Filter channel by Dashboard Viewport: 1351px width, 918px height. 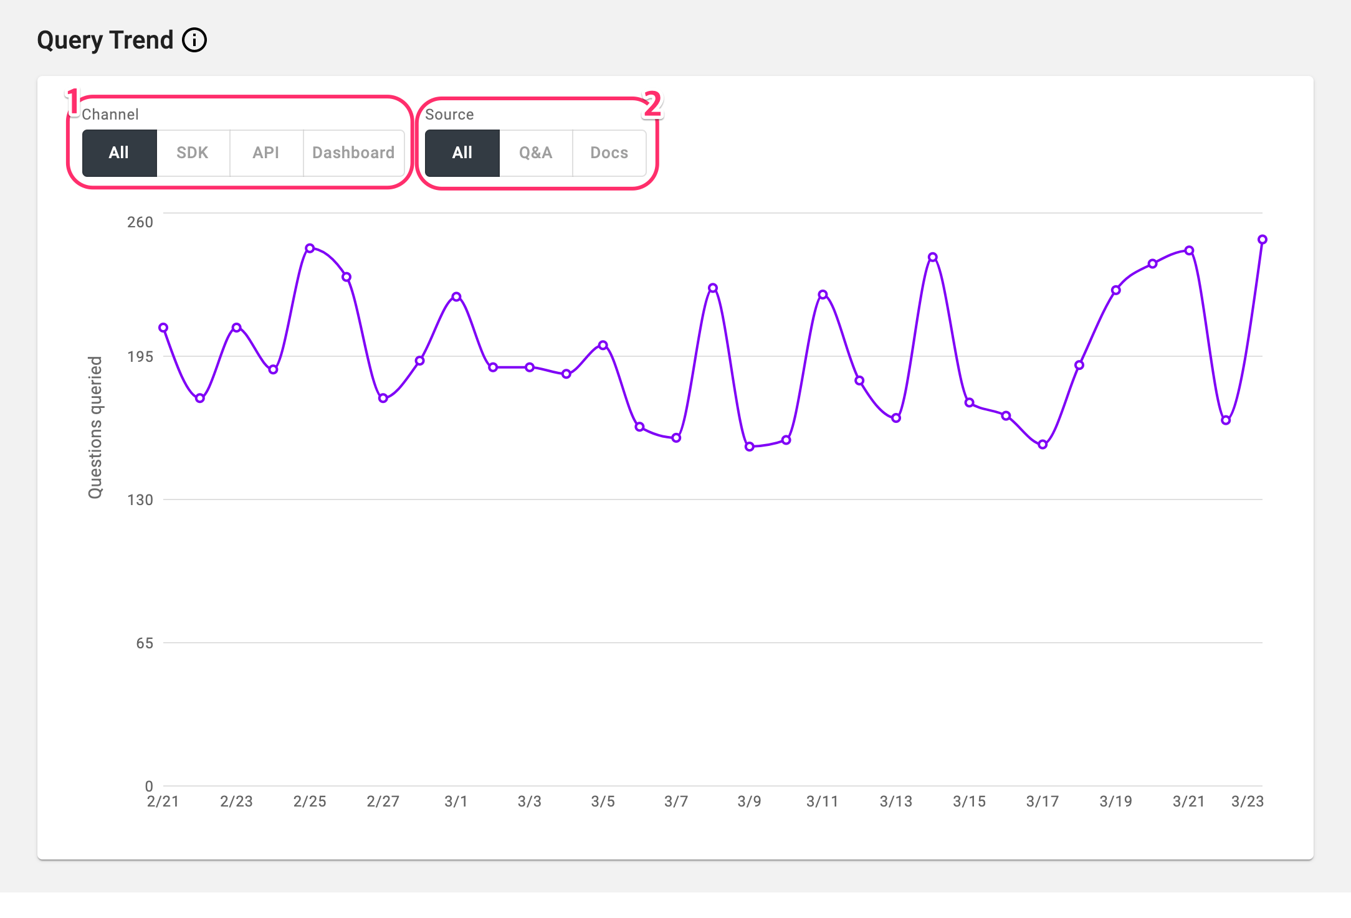pyautogui.click(x=353, y=153)
